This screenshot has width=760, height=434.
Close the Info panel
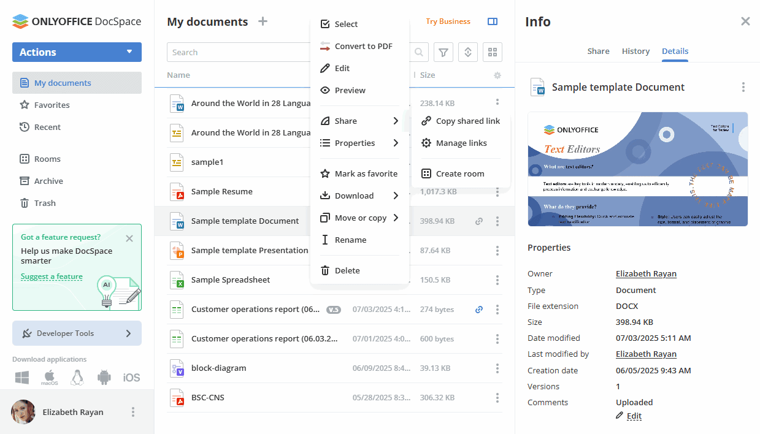[745, 21]
